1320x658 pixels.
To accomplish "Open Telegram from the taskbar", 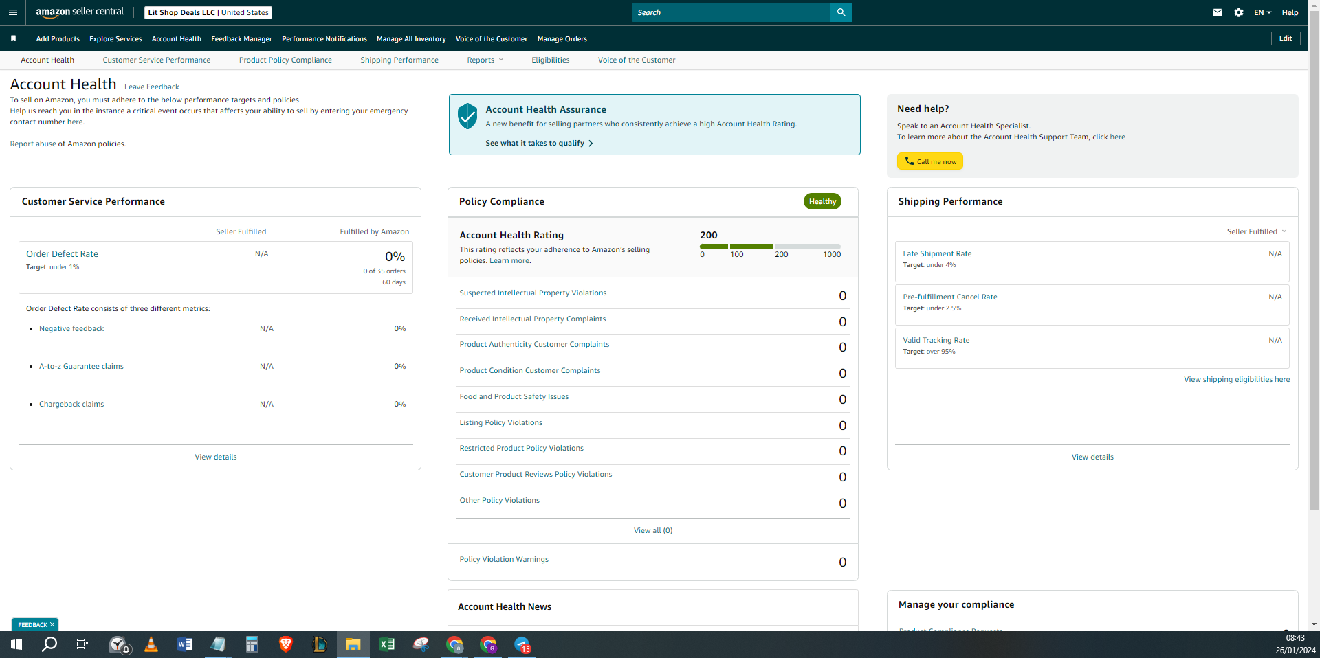I will [522, 644].
